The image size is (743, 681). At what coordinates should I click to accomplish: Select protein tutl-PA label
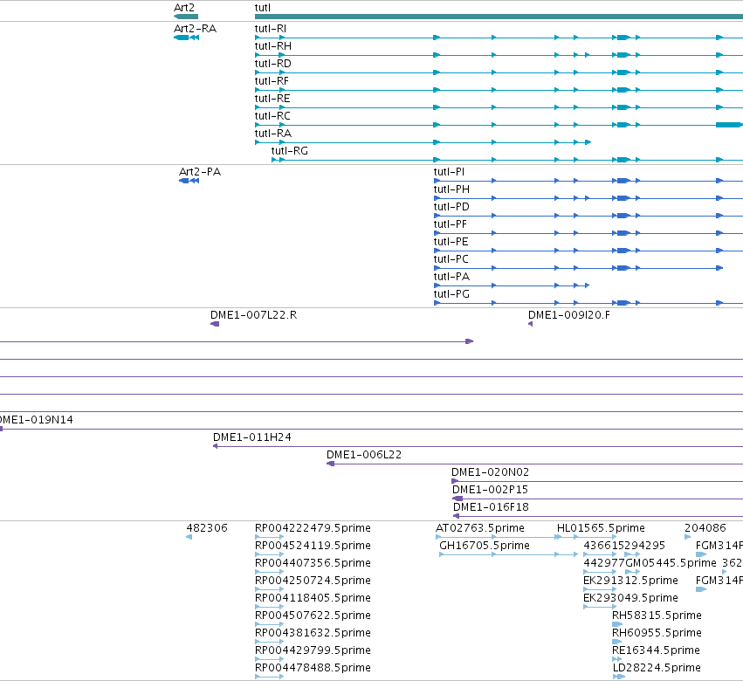[x=451, y=277]
